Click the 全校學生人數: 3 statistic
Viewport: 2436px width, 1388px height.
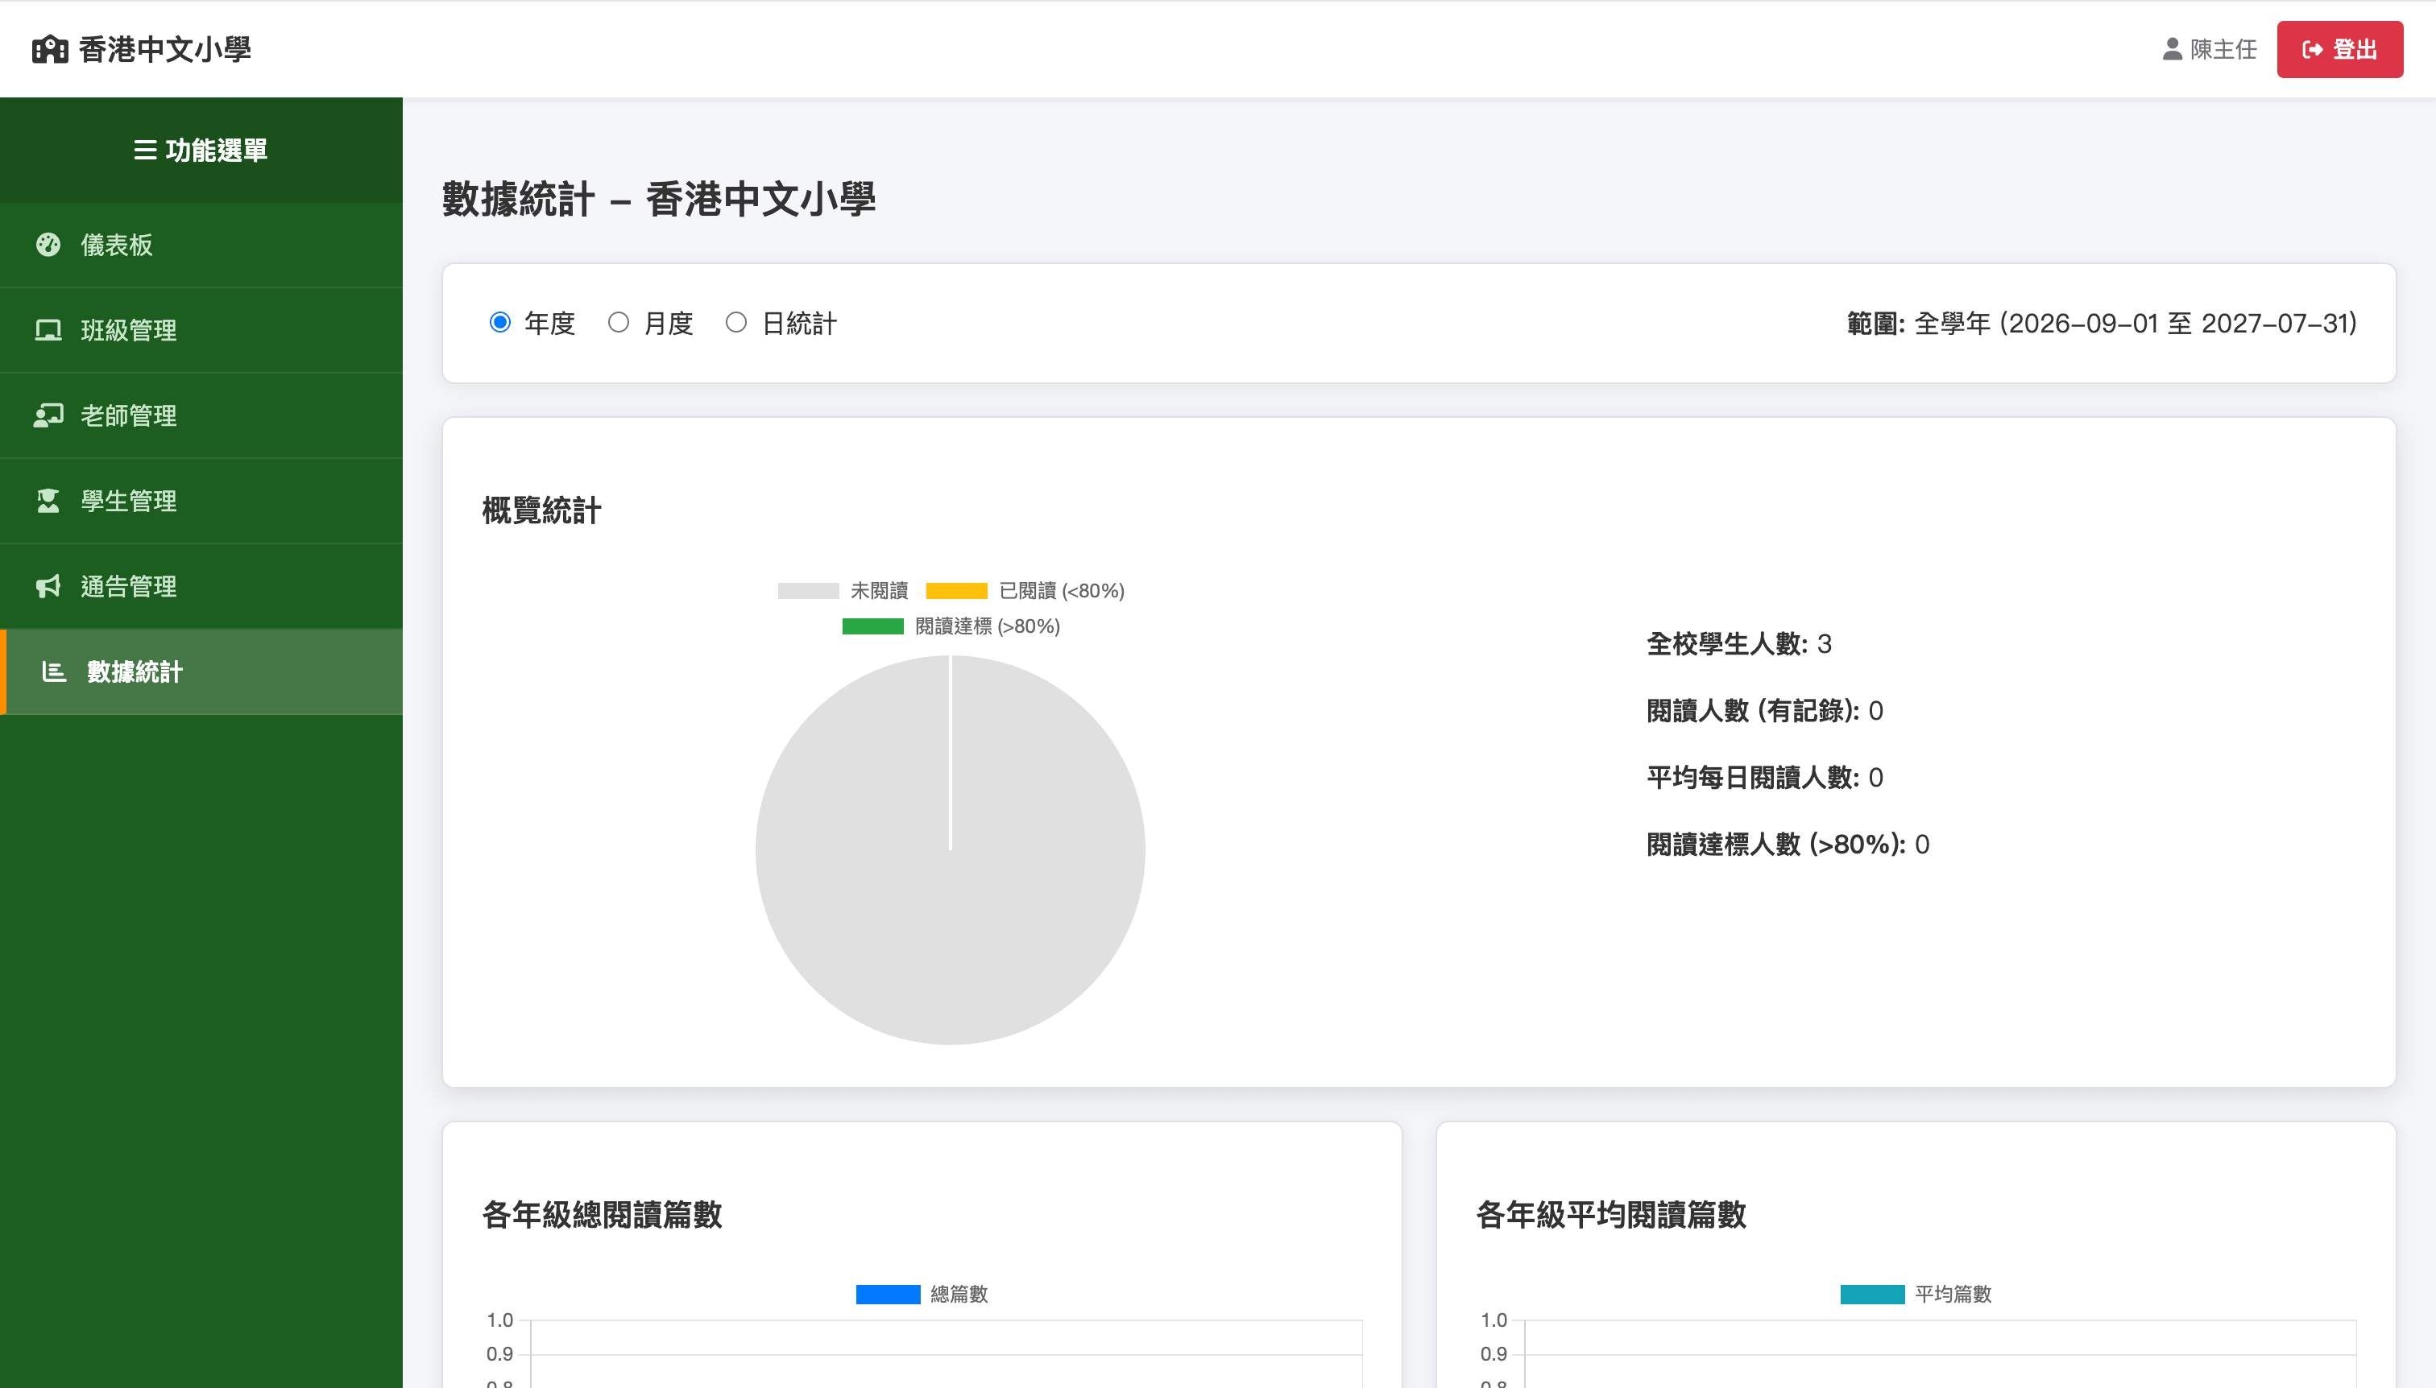pyautogui.click(x=1738, y=643)
